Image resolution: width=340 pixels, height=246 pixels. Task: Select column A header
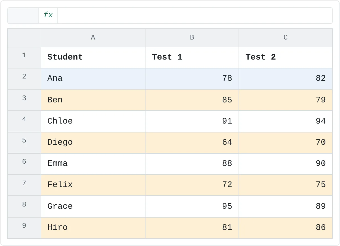[93, 38]
